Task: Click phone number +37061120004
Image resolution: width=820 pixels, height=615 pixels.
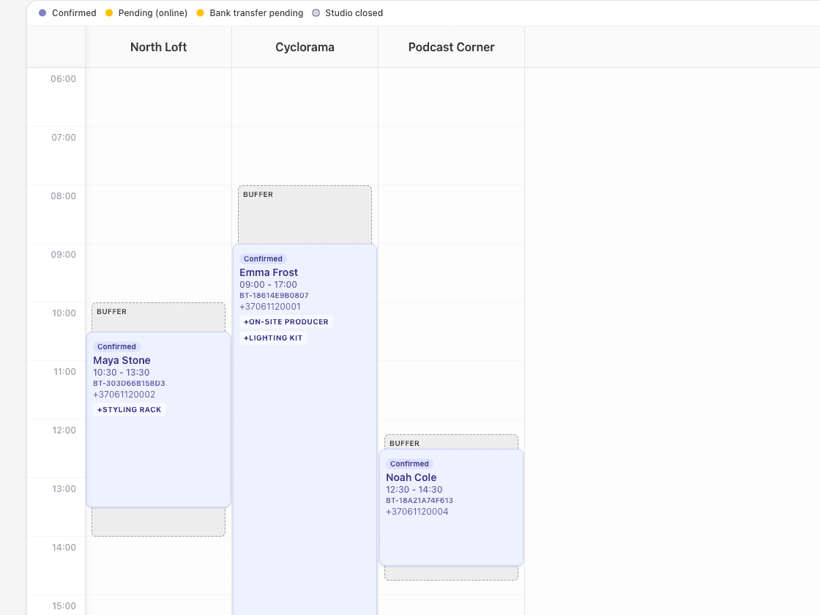Action: click(417, 512)
